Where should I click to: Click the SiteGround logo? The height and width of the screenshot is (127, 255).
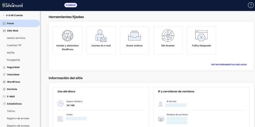pyautogui.click(x=12, y=5)
